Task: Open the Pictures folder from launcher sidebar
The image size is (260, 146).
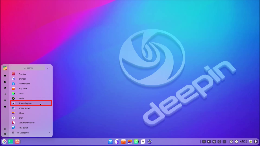Action: pyautogui.click(x=5, y=88)
